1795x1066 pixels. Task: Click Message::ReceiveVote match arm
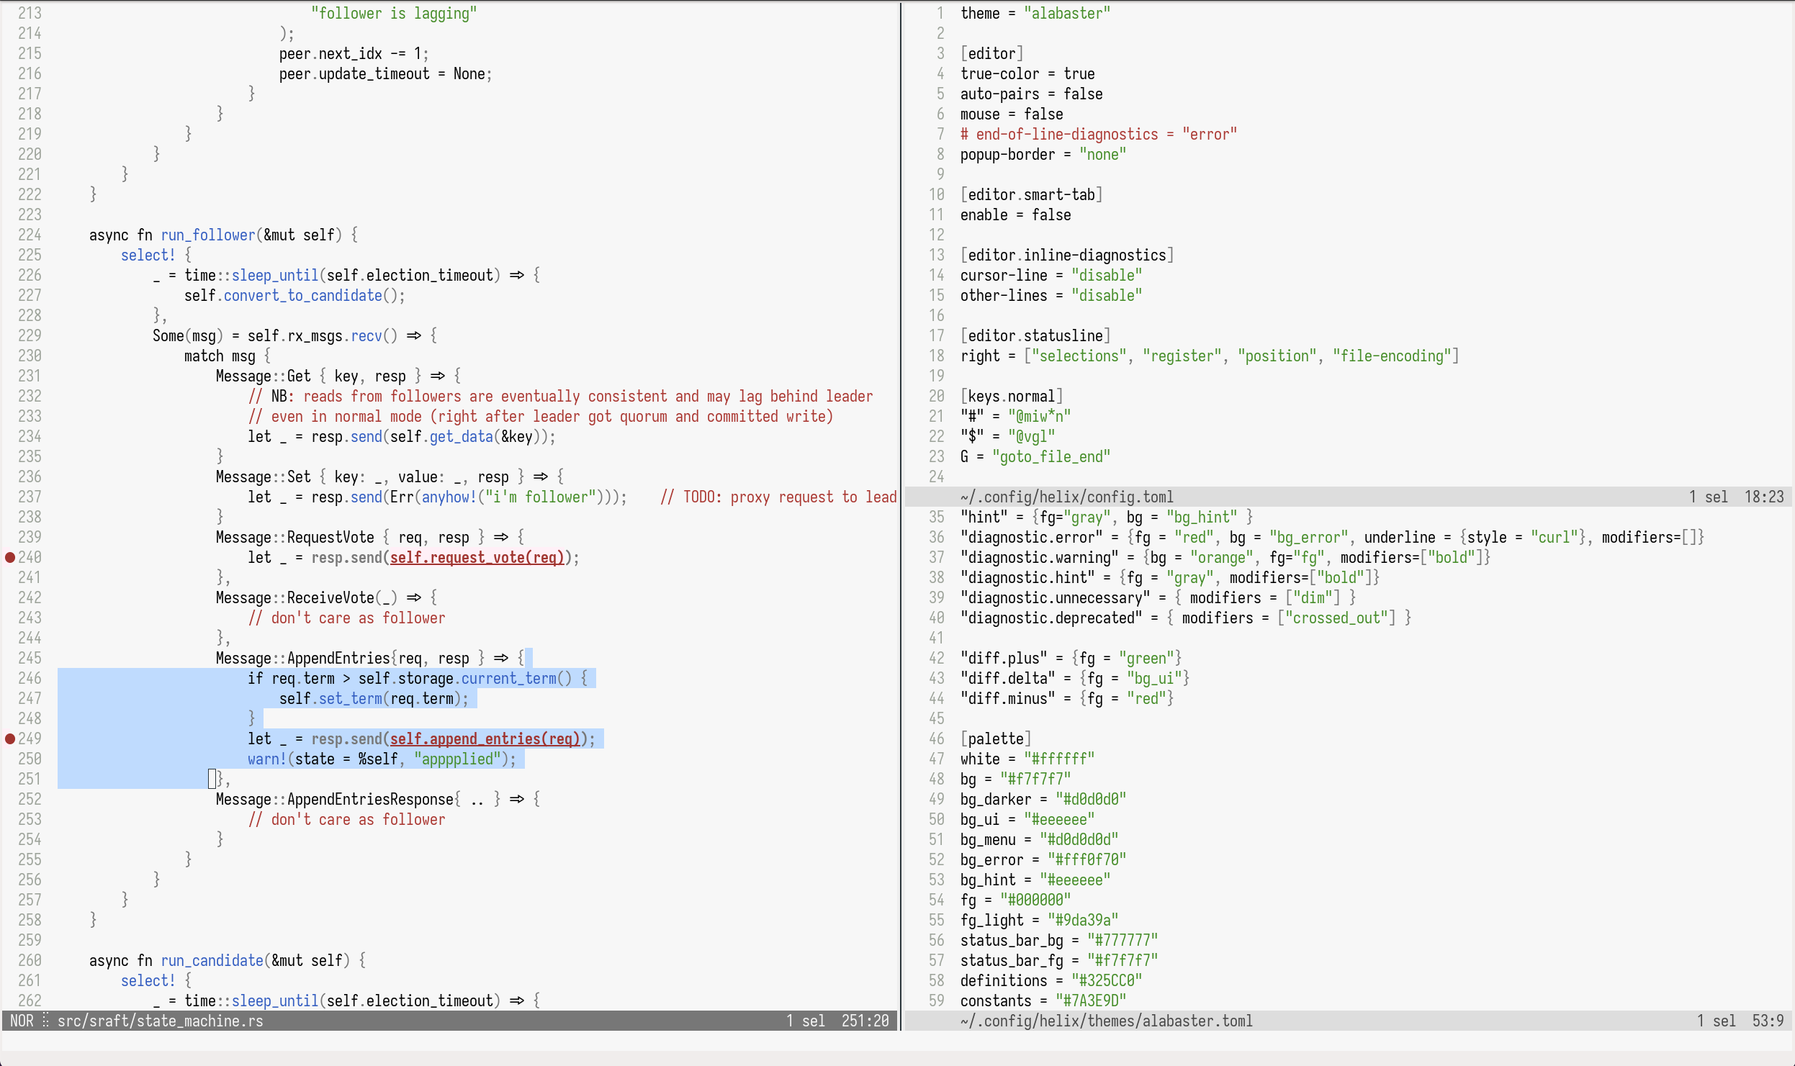327,597
